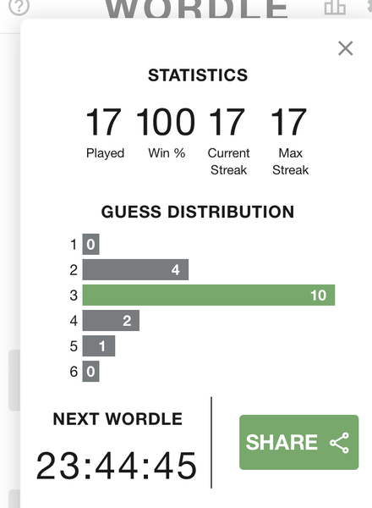This screenshot has width=372, height=508.
Task: Click the bar showing 1 for guess 5
Action: coord(99,345)
